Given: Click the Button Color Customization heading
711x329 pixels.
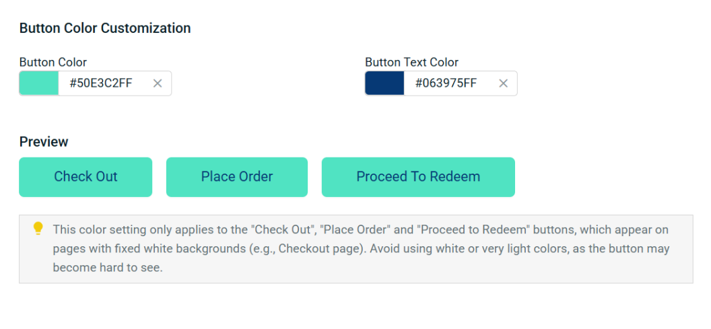Looking at the screenshot, I should [105, 28].
